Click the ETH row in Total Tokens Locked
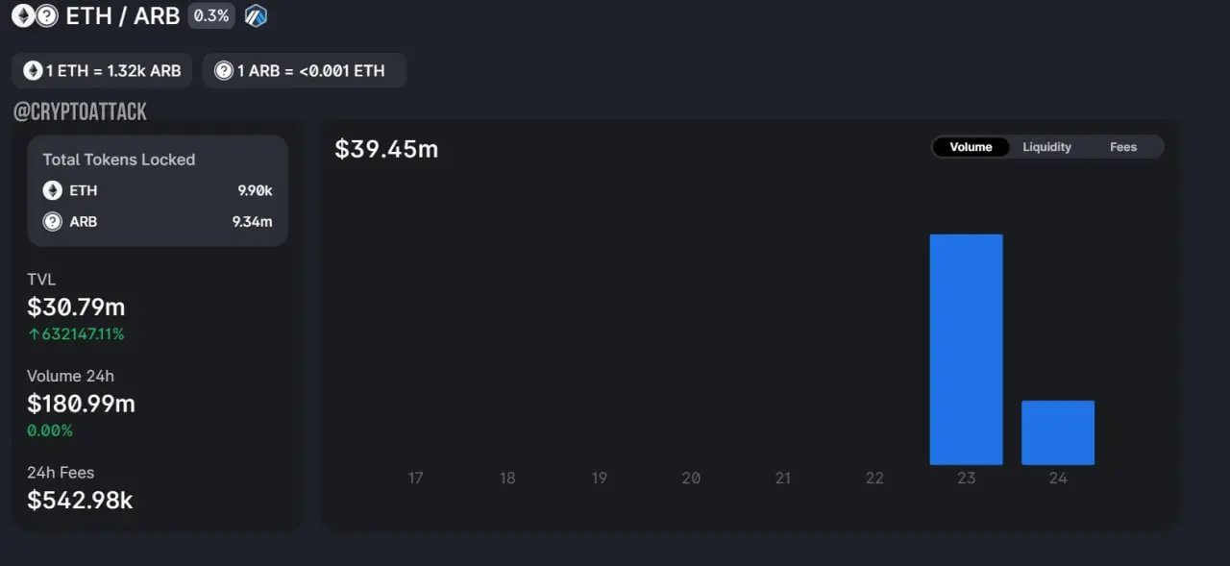This screenshot has width=1230, height=566. 158,190
